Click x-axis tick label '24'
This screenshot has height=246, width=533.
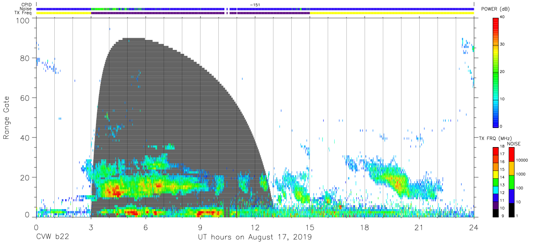point(474,227)
